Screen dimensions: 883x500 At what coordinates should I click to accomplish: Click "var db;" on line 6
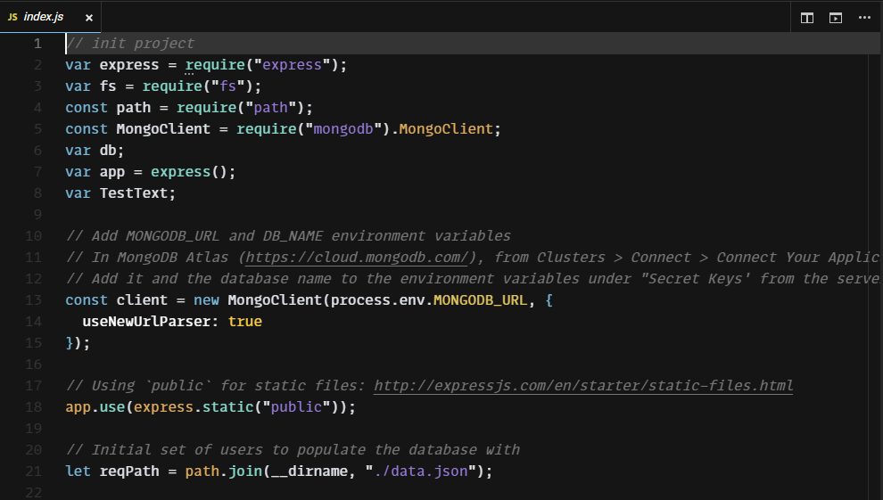(95, 150)
